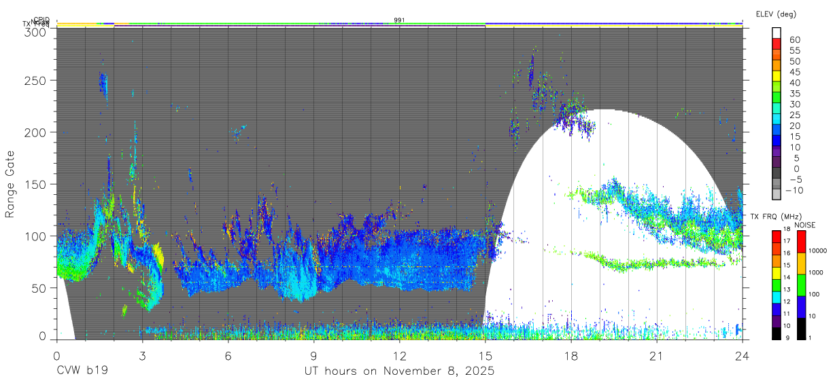Image resolution: width=835 pixels, height=385 pixels.
Task: Click the orange NOISE swatch between 1000 and 10000
Action: [x=800, y=263]
